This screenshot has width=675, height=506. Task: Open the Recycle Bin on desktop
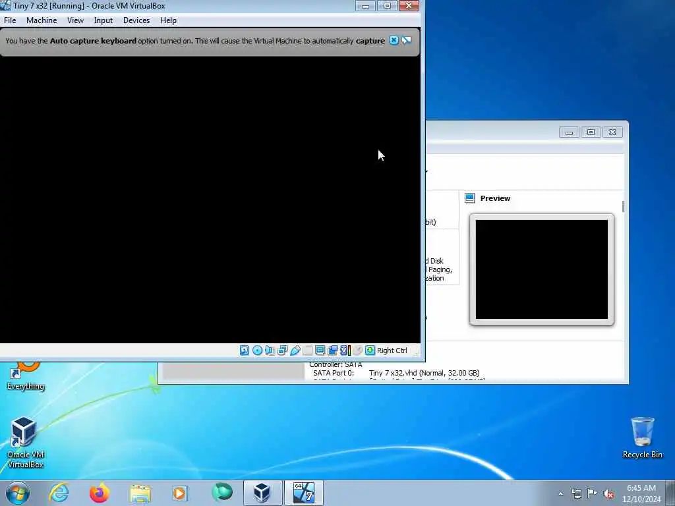click(642, 437)
